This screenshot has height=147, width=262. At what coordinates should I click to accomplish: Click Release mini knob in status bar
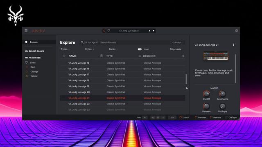[211, 118]
